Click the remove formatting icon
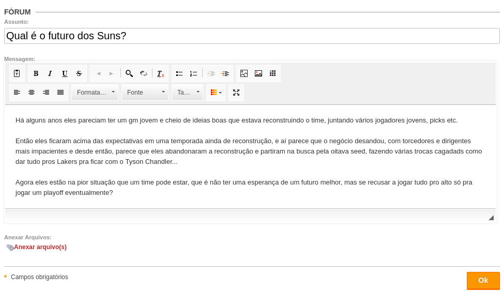This screenshot has height=306, width=504. click(x=160, y=73)
